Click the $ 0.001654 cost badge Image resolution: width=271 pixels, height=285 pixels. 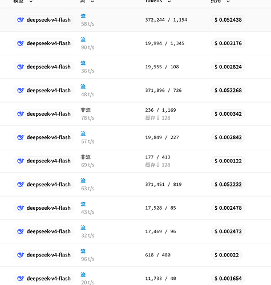click(x=228, y=279)
